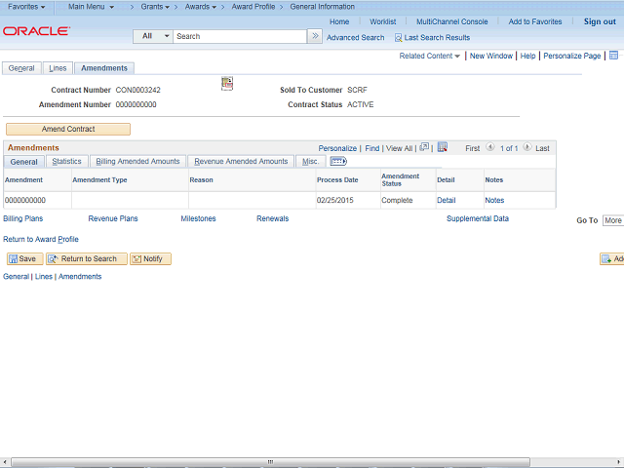Open Renewals link

click(273, 218)
